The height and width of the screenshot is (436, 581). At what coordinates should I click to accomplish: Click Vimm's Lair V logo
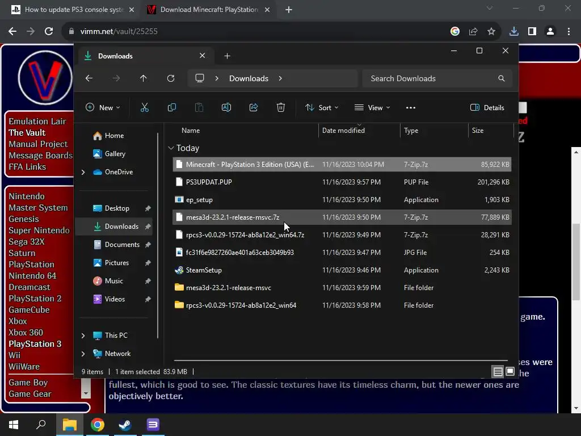(45, 77)
